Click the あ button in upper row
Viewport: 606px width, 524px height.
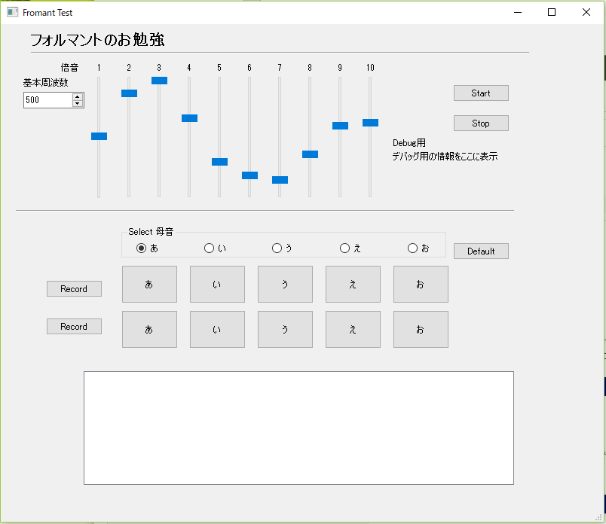[x=149, y=284]
